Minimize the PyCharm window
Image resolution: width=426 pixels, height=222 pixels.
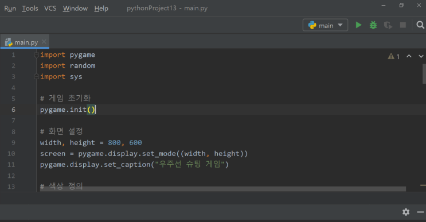tap(384, 5)
